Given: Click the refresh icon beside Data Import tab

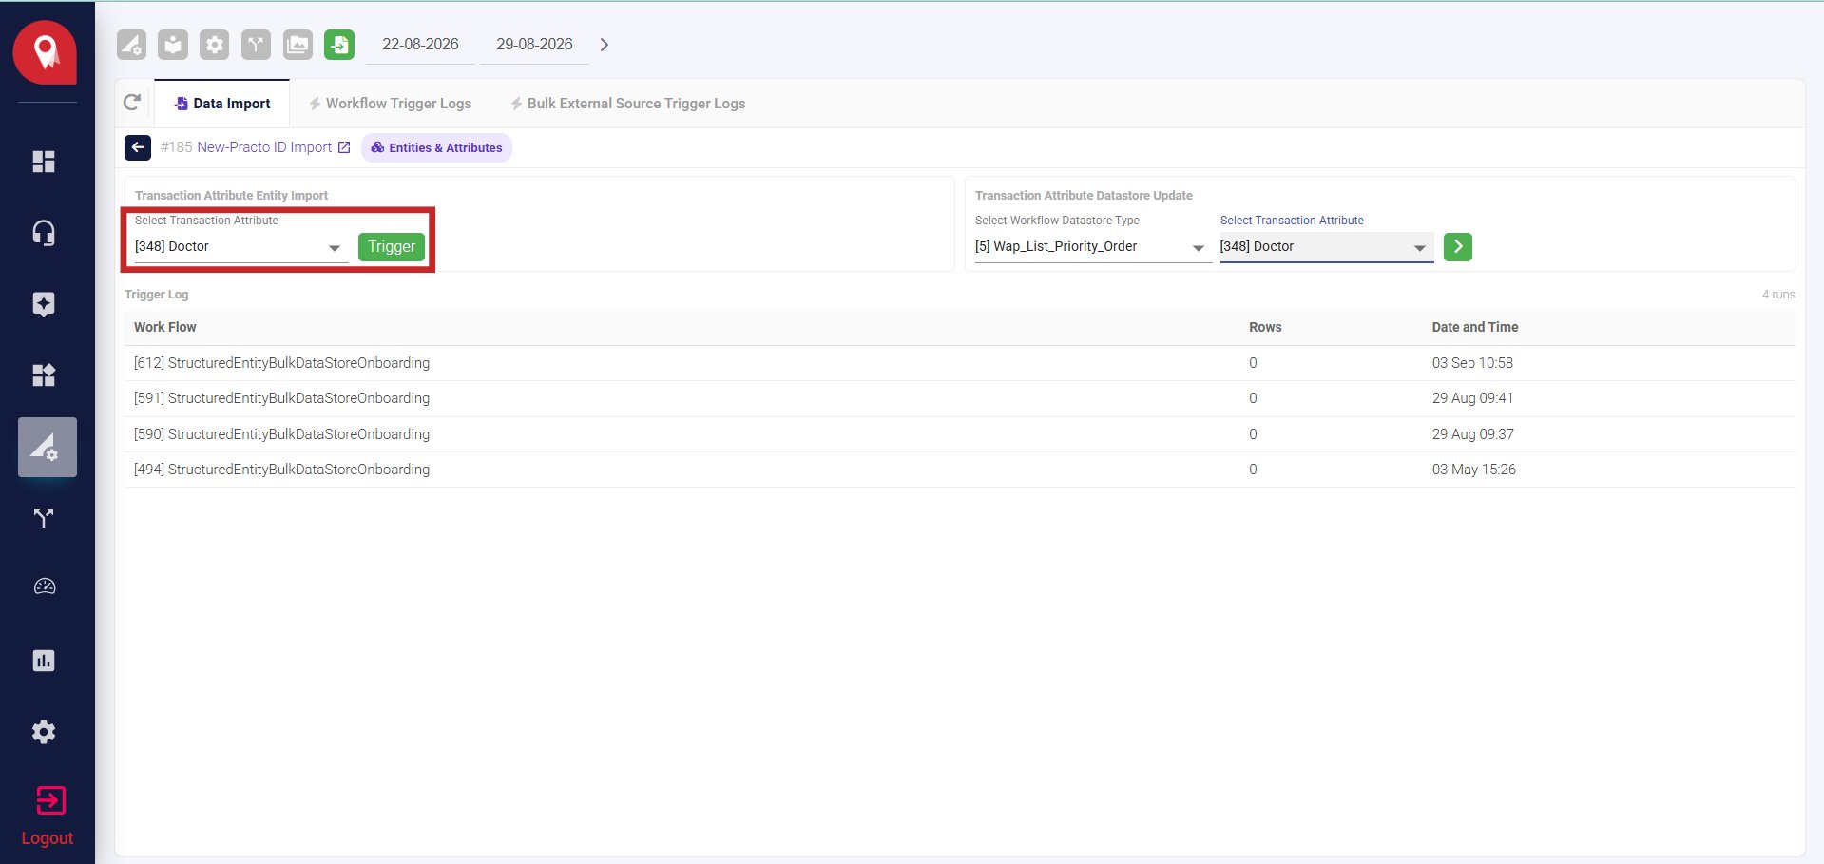Looking at the screenshot, I should [x=132, y=103].
